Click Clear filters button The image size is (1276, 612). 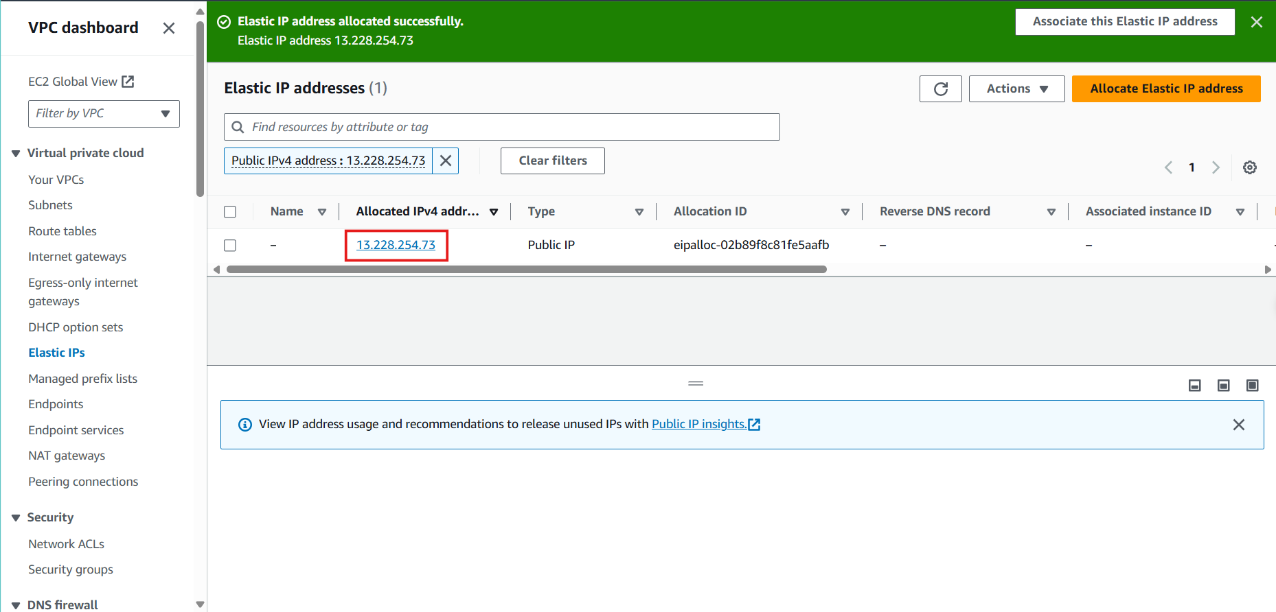pos(553,161)
